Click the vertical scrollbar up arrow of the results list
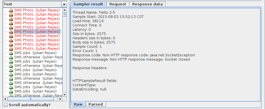The width and height of the screenshot is (265, 109). [65, 10]
